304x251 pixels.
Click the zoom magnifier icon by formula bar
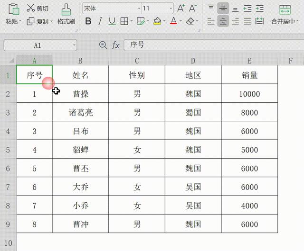click(x=103, y=45)
